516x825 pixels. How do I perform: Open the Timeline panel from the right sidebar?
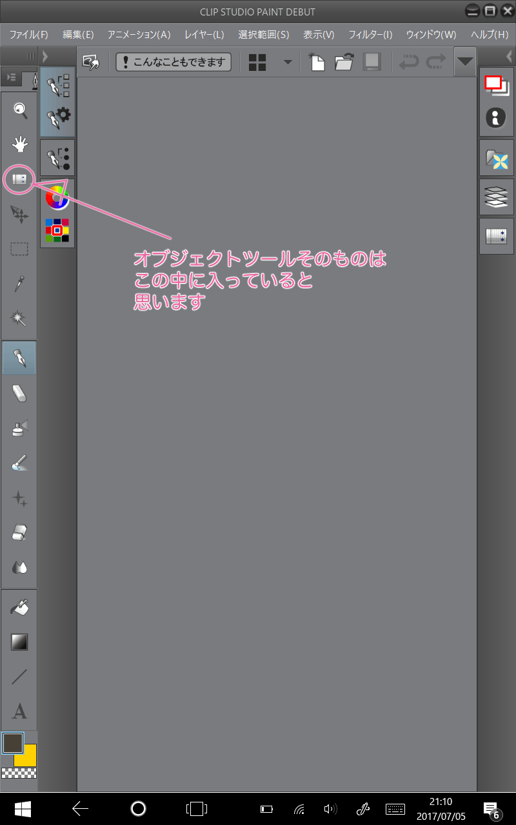(497, 235)
